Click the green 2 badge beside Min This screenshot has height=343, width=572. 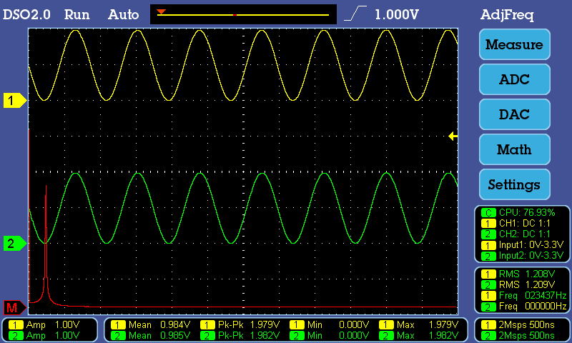297,335
